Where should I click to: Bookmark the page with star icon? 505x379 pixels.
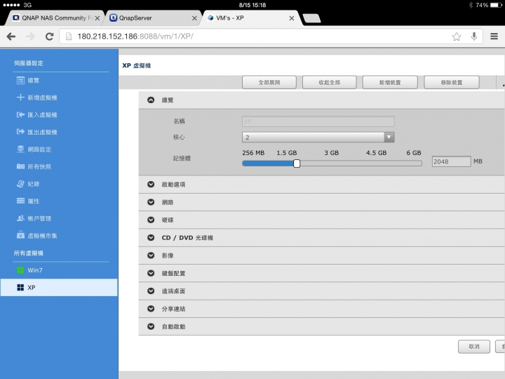tap(457, 36)
